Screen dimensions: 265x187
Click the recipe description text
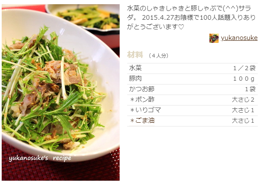191,18
